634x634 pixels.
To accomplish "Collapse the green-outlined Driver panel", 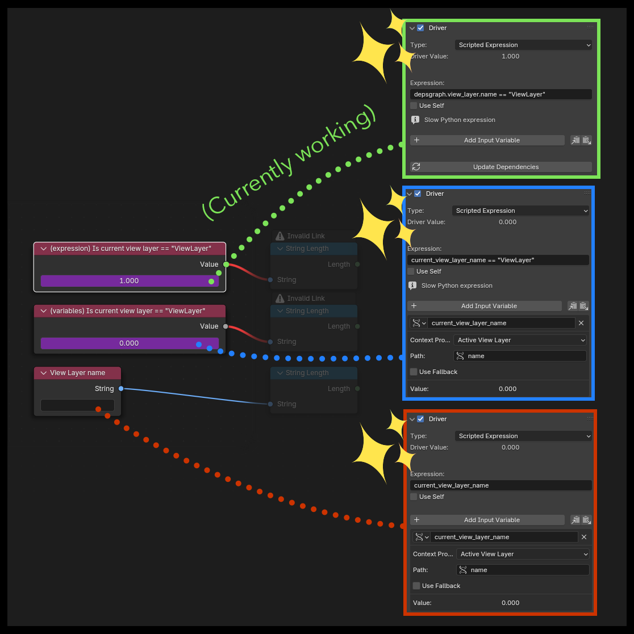I will pos(412,28).
